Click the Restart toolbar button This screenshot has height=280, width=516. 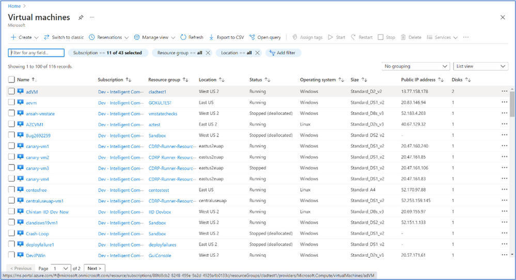pyautogui.click(x=362, y=37)
